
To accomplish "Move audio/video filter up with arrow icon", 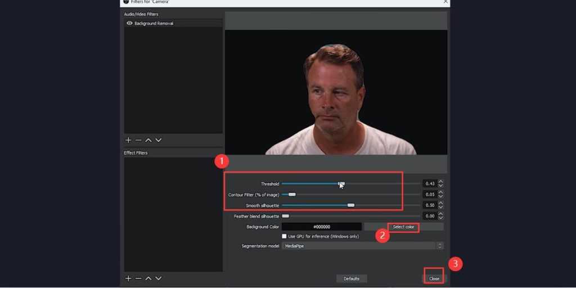I will (x=148, y=140).
